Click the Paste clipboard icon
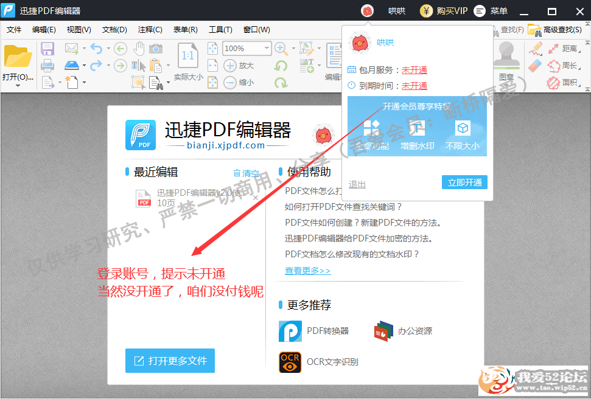Screen dimensions: 591x399 coord(156,66)
